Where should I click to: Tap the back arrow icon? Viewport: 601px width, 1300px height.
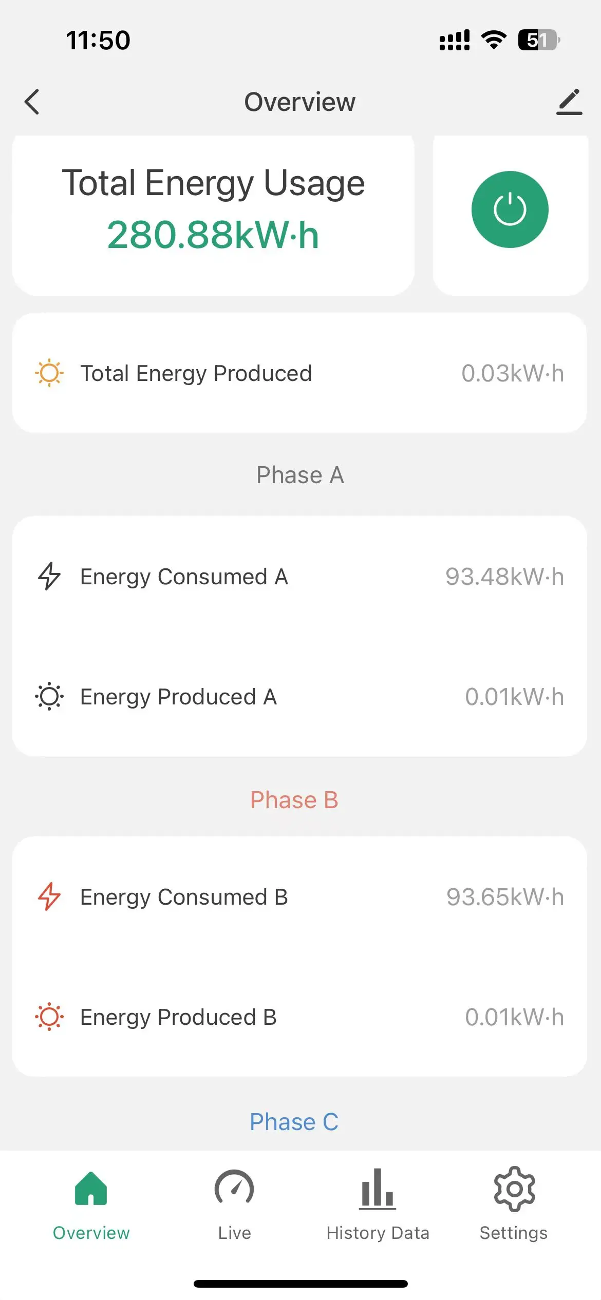point(32,102)
